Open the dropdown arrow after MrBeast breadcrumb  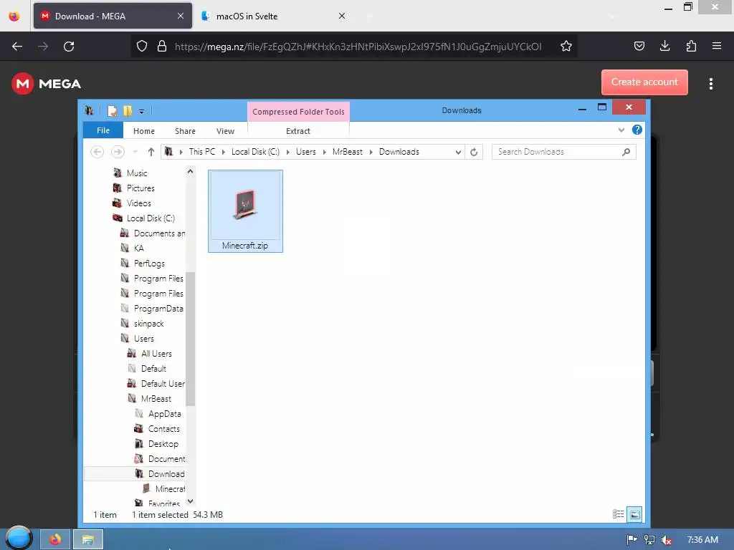371,152
